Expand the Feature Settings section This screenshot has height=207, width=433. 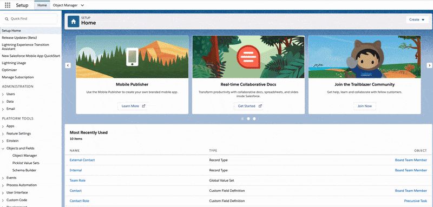(x=3, y=133)
